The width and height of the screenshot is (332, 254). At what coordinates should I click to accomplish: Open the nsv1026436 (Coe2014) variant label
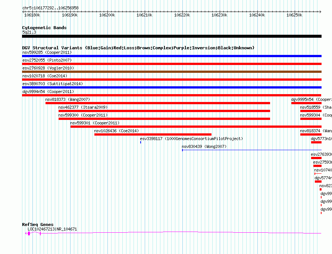point(116,131)
